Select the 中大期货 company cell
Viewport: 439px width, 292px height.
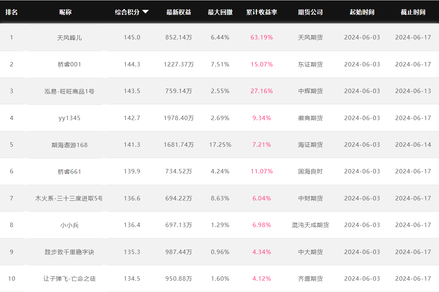[310, 252]
